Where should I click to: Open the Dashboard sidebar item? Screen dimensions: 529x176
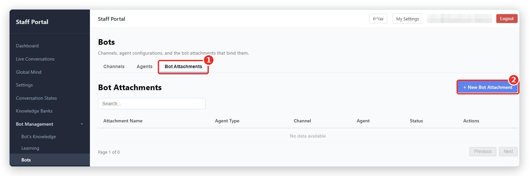(x=27, y=46)
